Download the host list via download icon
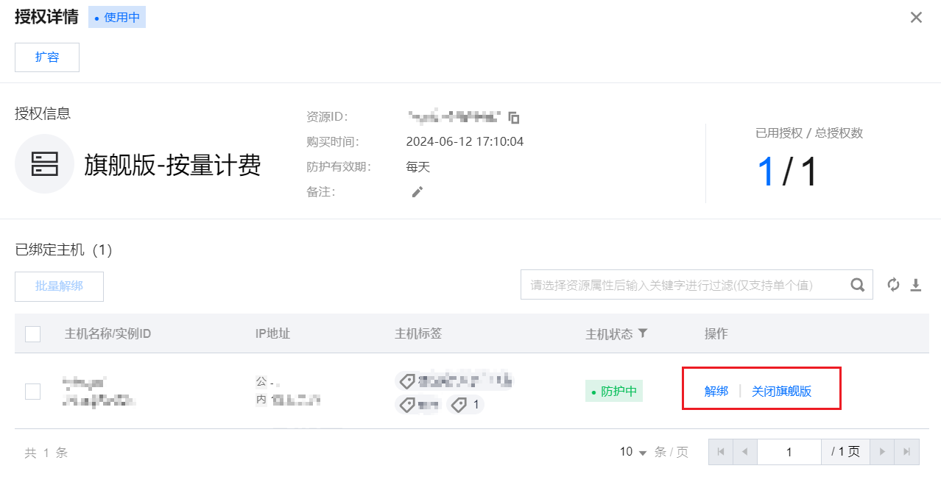 [x=916, y=285]
